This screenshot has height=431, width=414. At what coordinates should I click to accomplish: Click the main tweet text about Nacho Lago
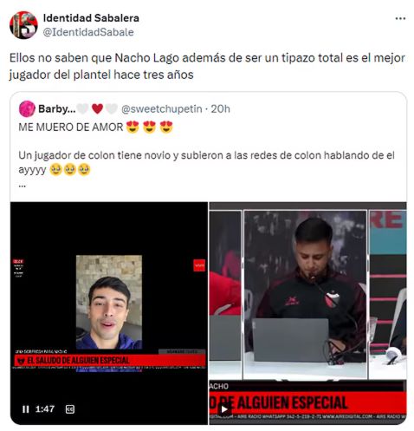click(207, 66)
